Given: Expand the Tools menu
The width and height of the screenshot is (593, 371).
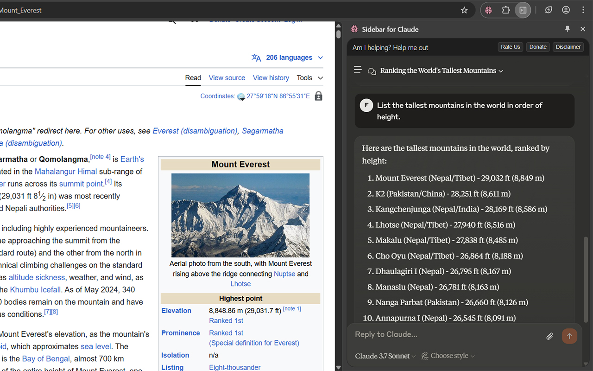Looking at the screenshot, I should (310, 78).
